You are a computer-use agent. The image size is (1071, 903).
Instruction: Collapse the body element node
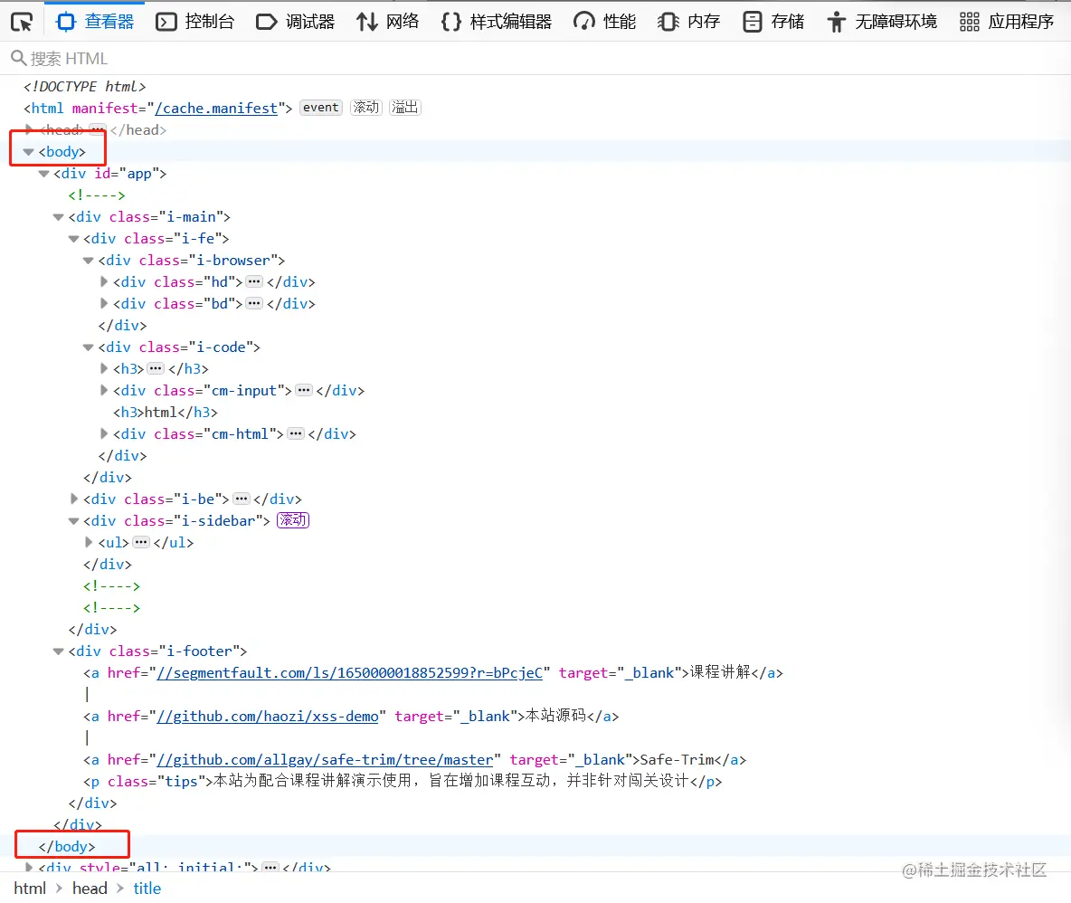(28, 151)
